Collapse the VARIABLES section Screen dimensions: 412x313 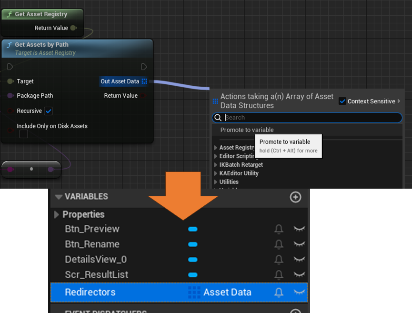point(59,197)
